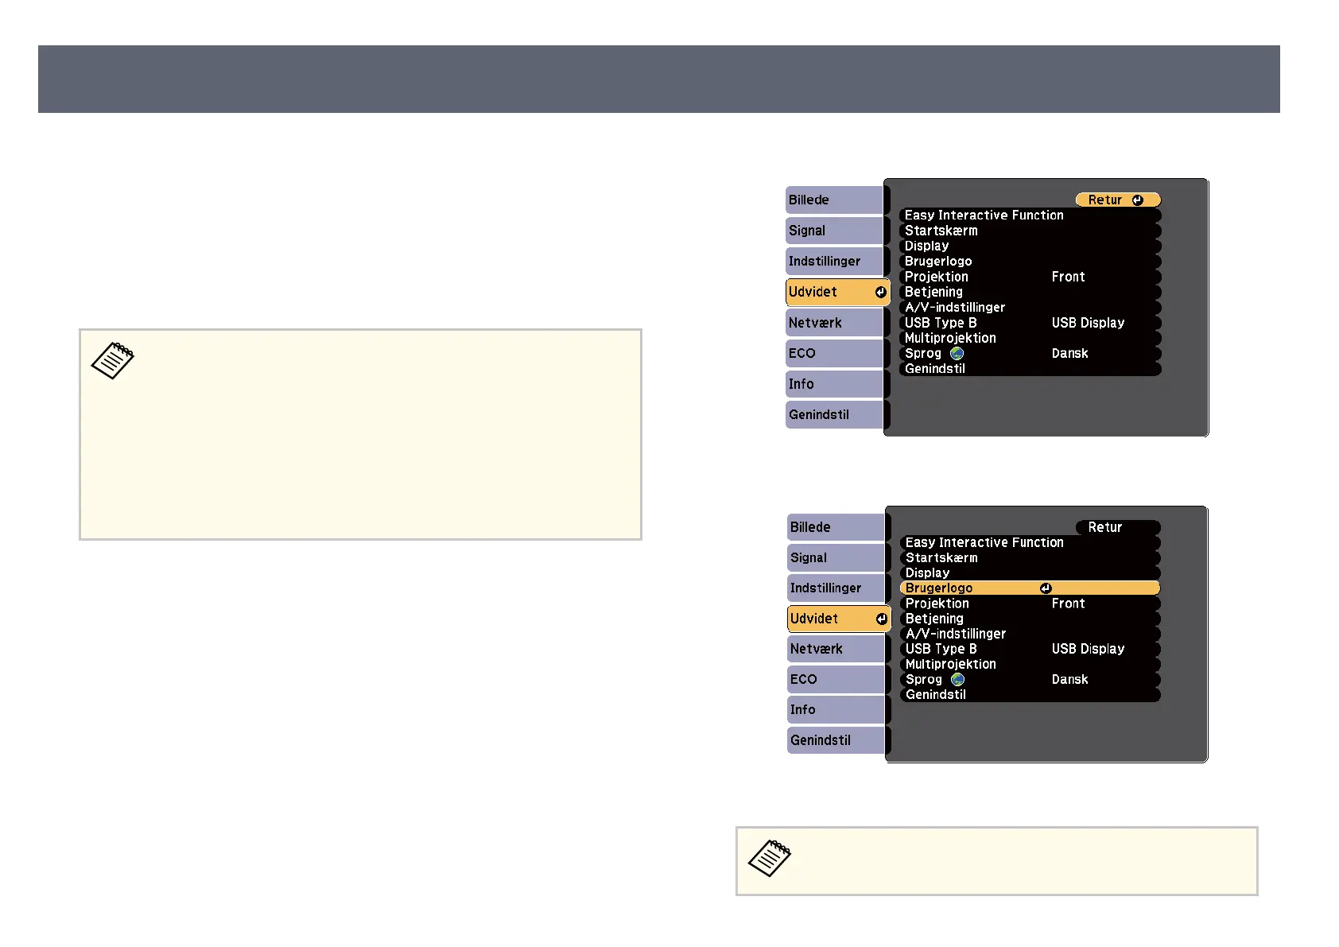This screenshot has width=1339, height=947.
Task: Choose Startskærm in the upper menu list
Action: [x=941, y=231]
